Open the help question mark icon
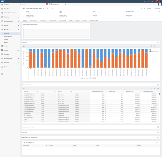The width and height of the screenshot is (162, 157). [x=152, y=1]
